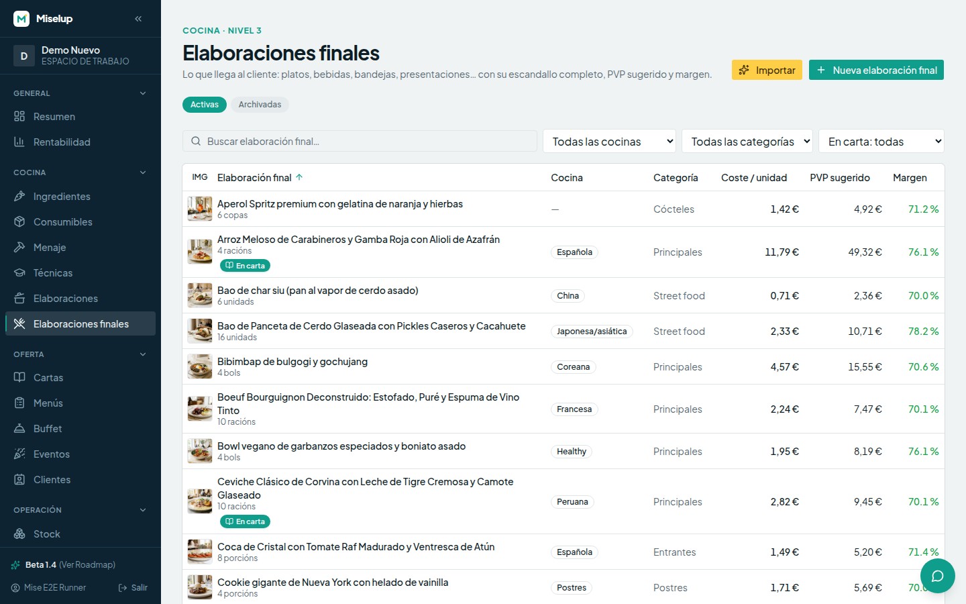The height and width of the screenshot is (604, 966).
Task: Click the Técnicas graduation cap icon
Action: tap(19, 272)
